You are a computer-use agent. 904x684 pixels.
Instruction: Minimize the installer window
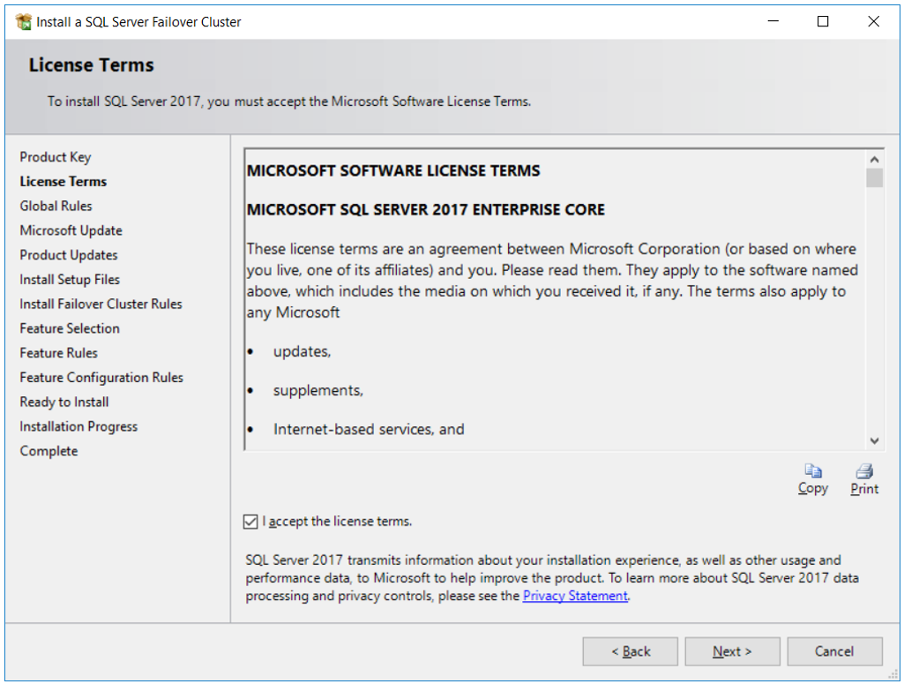tap(773, 22)
